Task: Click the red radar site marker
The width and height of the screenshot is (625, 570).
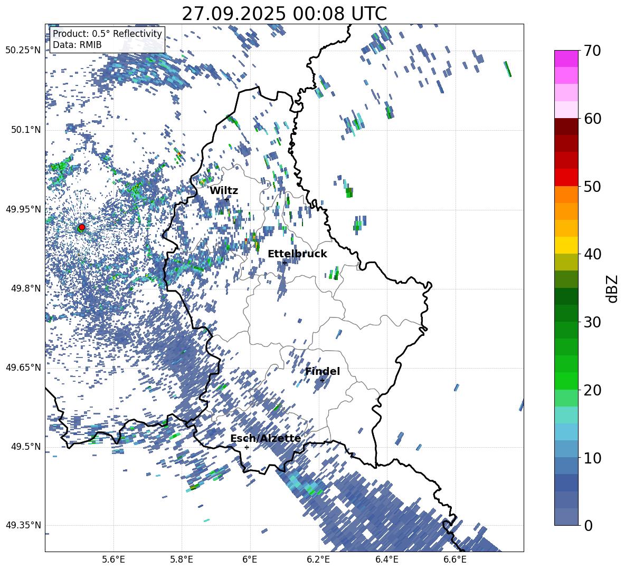Action: [x=82, y=227]
